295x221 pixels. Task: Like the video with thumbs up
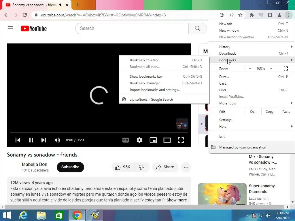pos(123,167)
